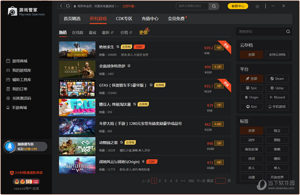
Task: Filter platform by 手机游戏
Action: pyautogui.click(x=277, y=106)
